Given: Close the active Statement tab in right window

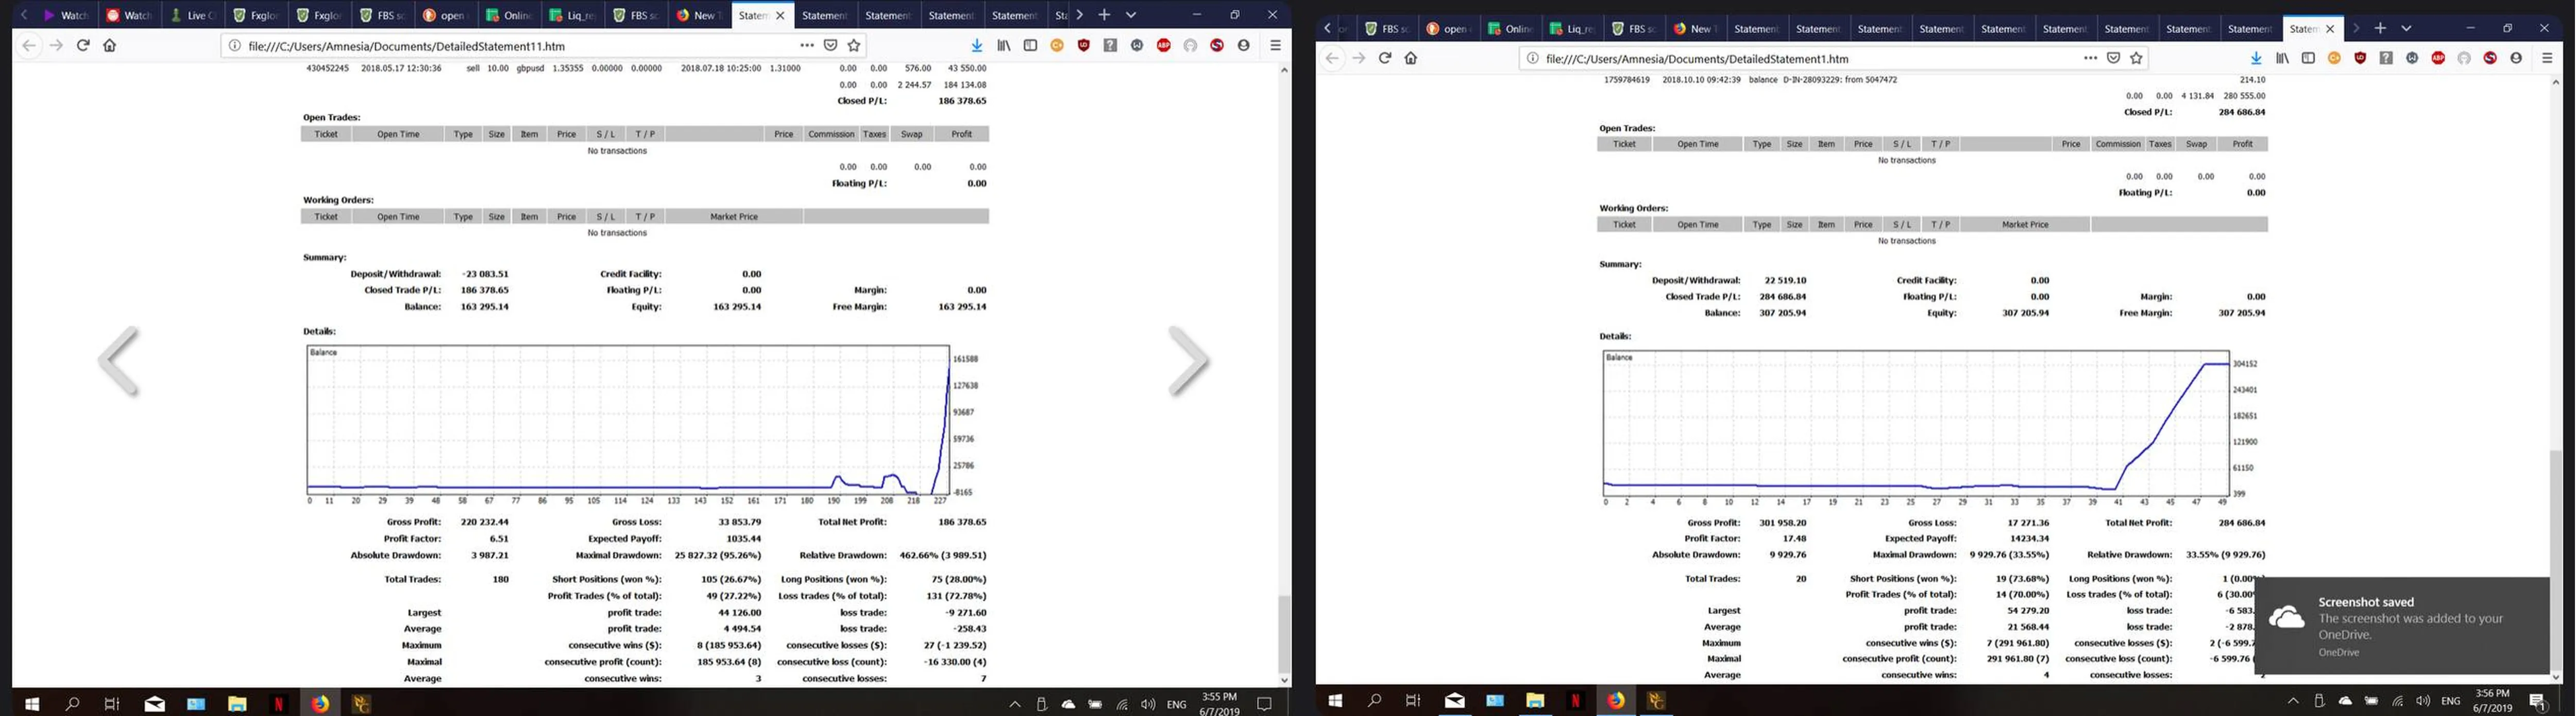Looking at the screenshot, I should point(2330,28).
